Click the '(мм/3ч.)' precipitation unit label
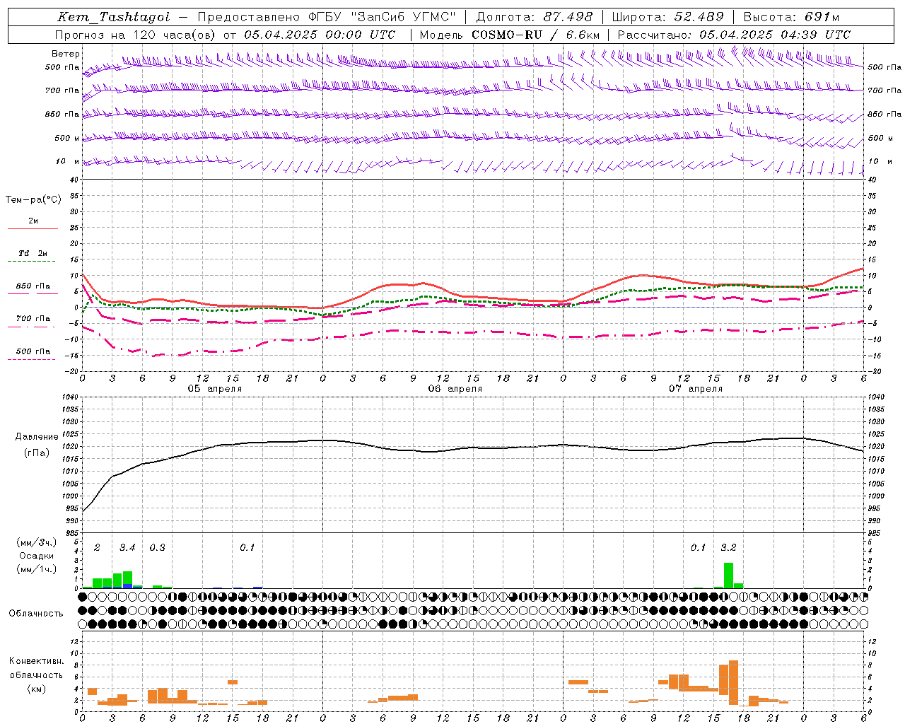Image resolution: width=905 pixels, height=724 pixels. [37, 542]
